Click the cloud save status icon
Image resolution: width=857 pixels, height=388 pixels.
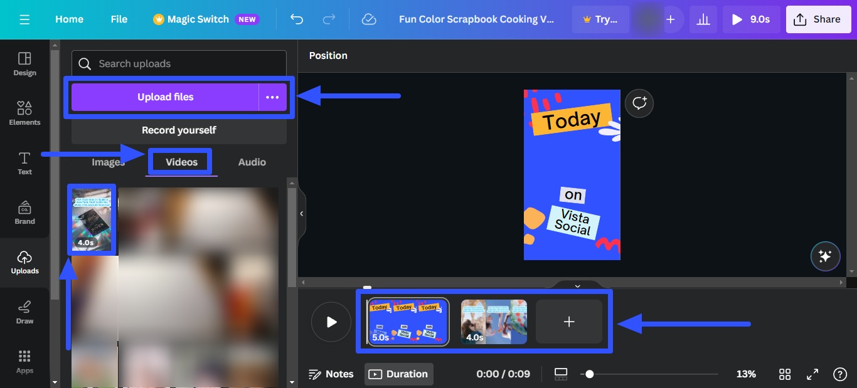coord(369,19)
